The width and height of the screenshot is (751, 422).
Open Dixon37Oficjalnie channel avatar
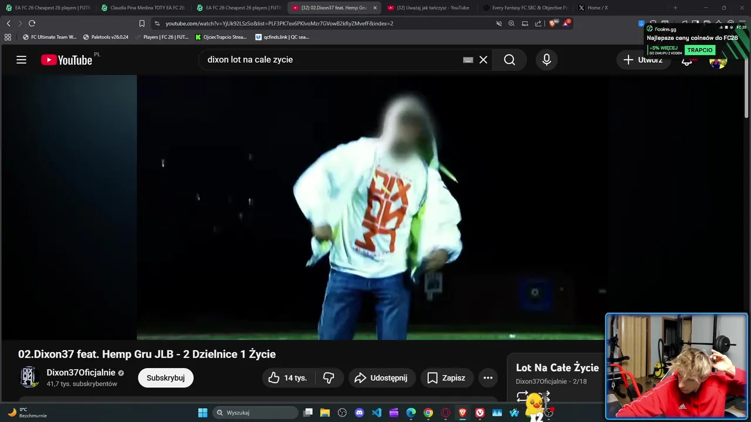[29, 377]
